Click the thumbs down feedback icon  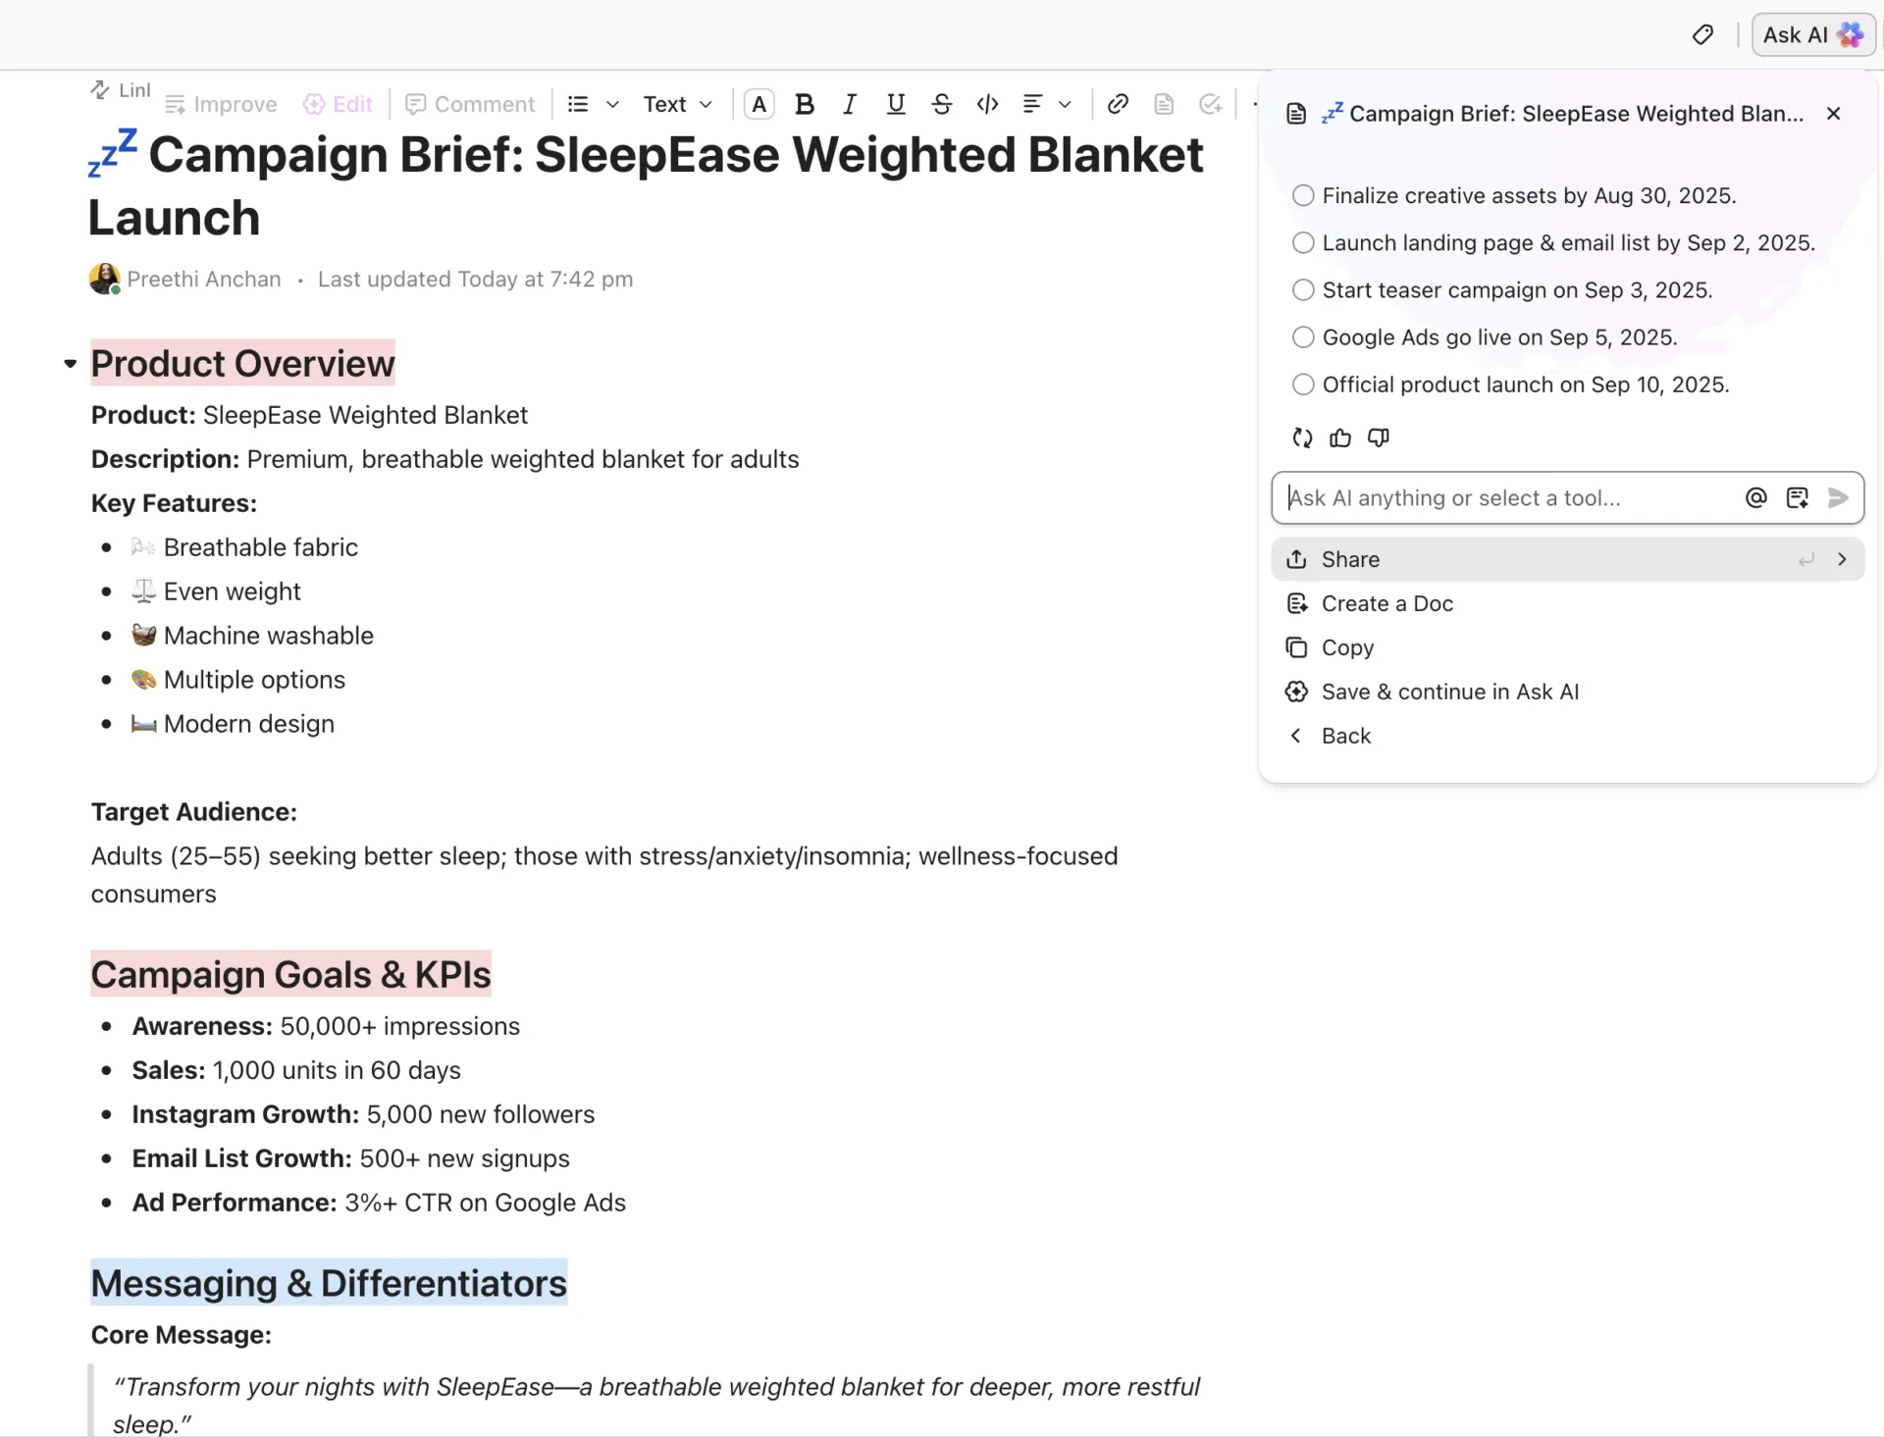1379,438
